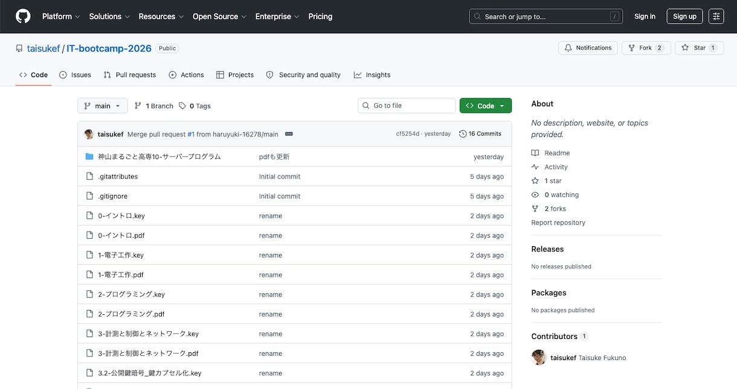Open the Insights tab
This screenshot has height=389, width=737.
[372, 75]
